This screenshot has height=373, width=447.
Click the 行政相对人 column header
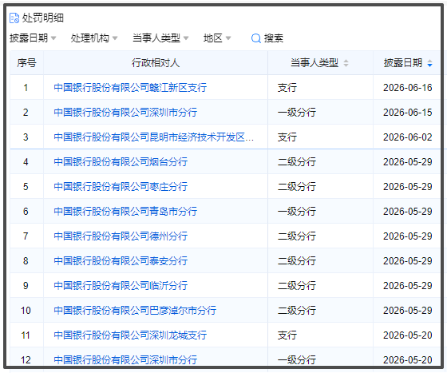[156, 63]
